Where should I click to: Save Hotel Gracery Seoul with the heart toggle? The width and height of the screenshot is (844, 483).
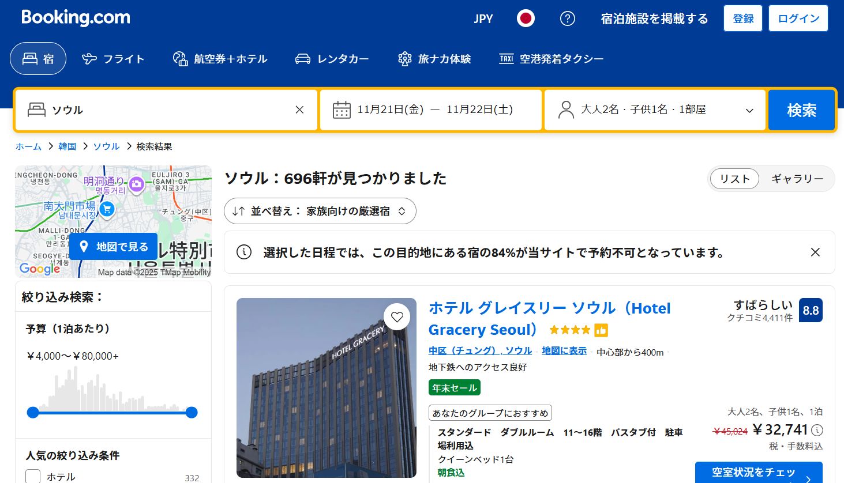(397, 316)
